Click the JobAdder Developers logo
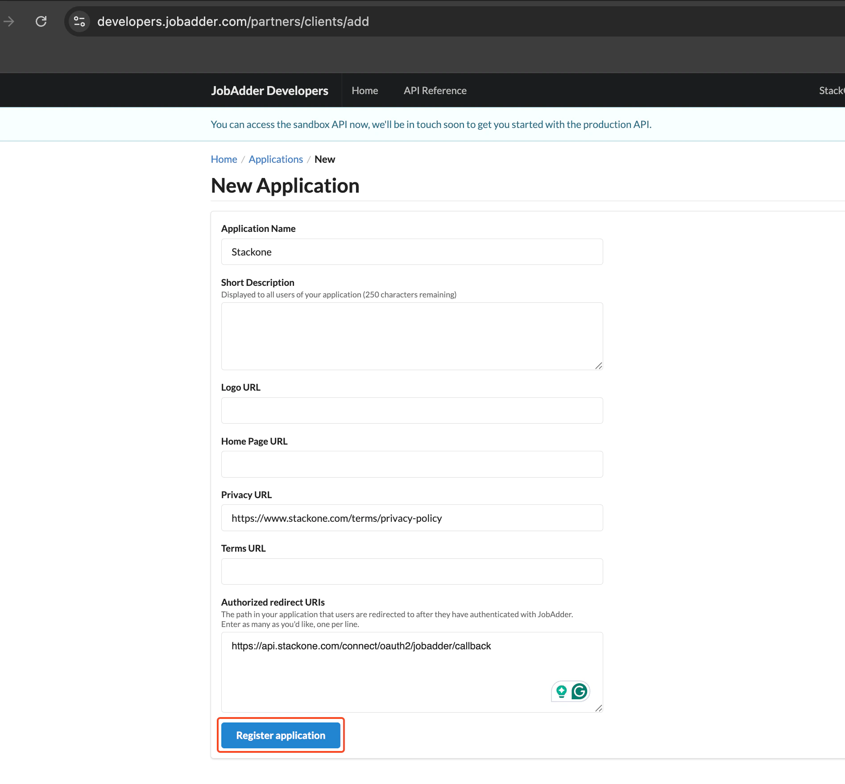Viewport: 845px width, 784px height. (269, 90)
